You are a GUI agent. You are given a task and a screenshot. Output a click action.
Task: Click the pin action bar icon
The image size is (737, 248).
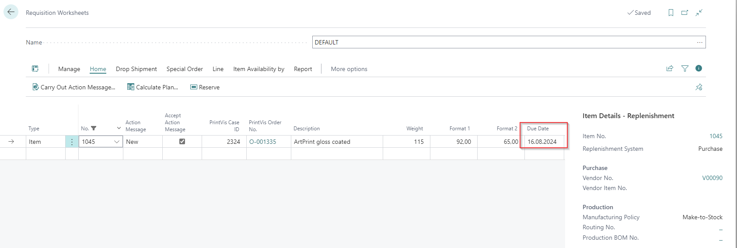(x=699, y=87)
